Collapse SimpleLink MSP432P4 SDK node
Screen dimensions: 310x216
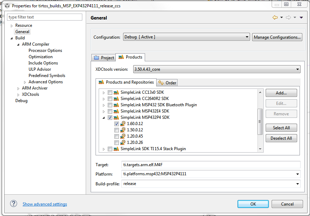tap(104, 118)
